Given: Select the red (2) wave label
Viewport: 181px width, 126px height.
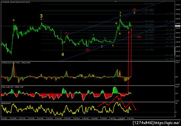Looking at the screenshot, I should [x=87, y=50].
